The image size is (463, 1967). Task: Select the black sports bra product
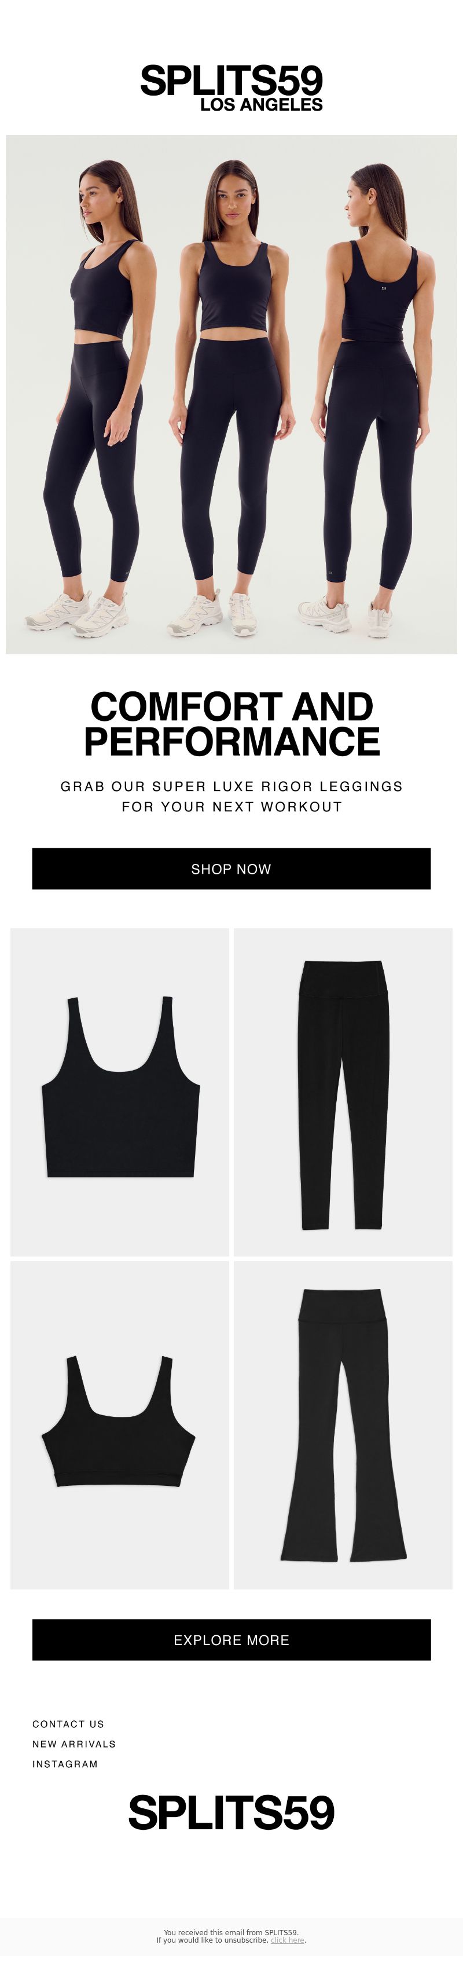(x=120, y=1425)
